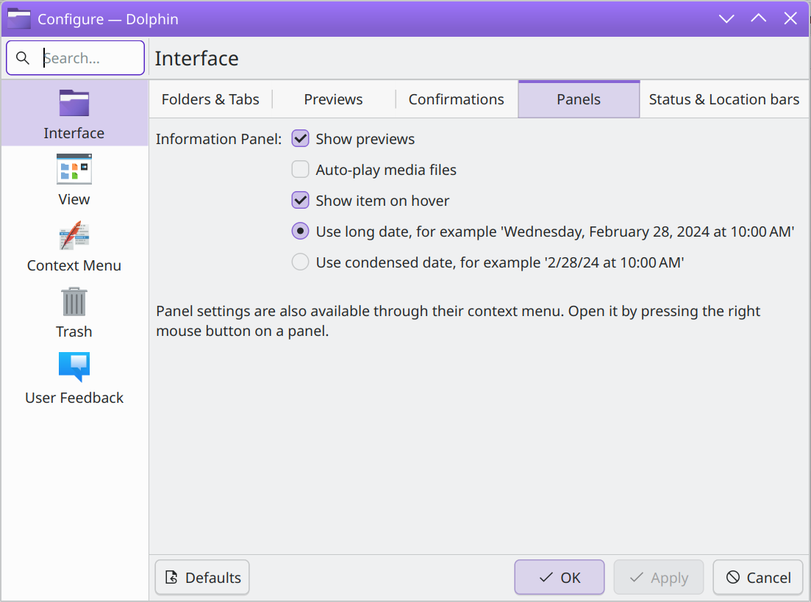Open the View settings category
Image resolution: width=811 pixels, height=602 pixels.
[x=74, y=179]
